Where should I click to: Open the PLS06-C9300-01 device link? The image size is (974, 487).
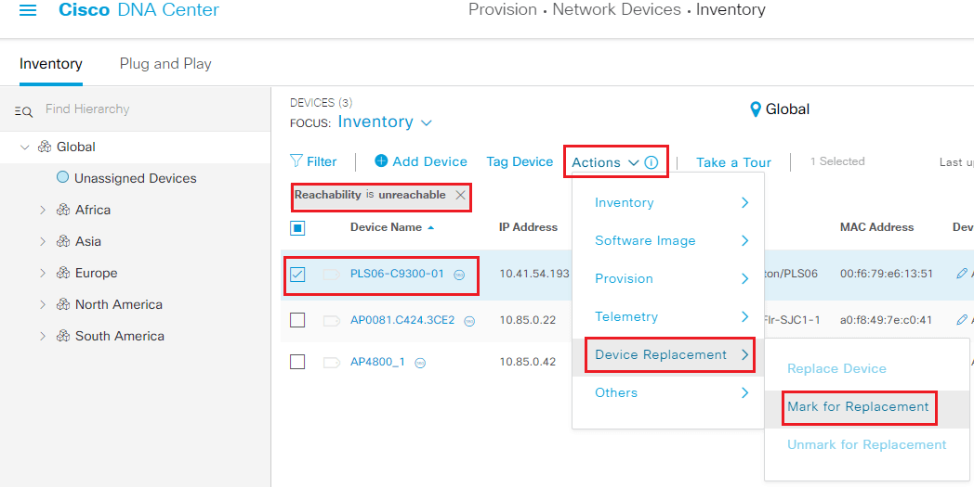tap(397, 273)
